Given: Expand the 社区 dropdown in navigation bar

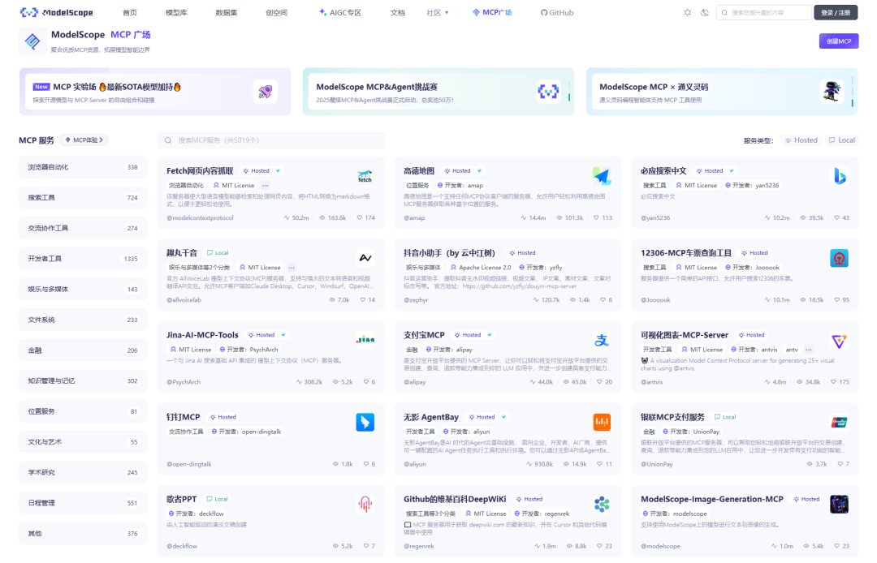Looking at the screenshot, I should point(438,13).
